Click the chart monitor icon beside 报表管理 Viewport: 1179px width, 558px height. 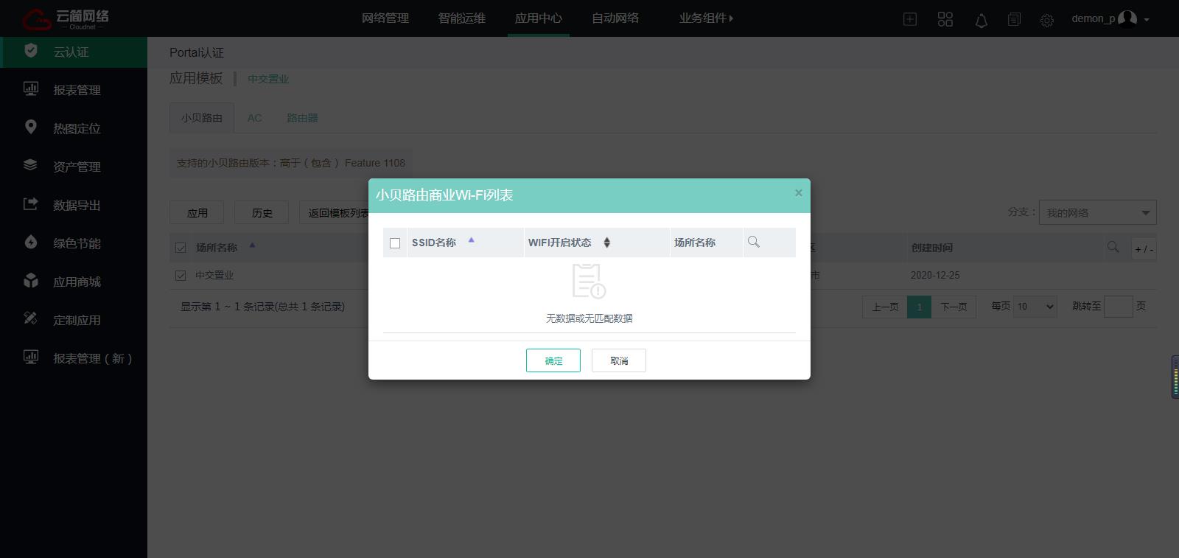(31, 89)
